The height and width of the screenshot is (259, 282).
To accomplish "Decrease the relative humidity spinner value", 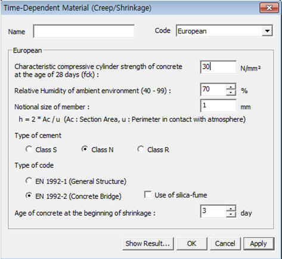I will pos(231,92).
